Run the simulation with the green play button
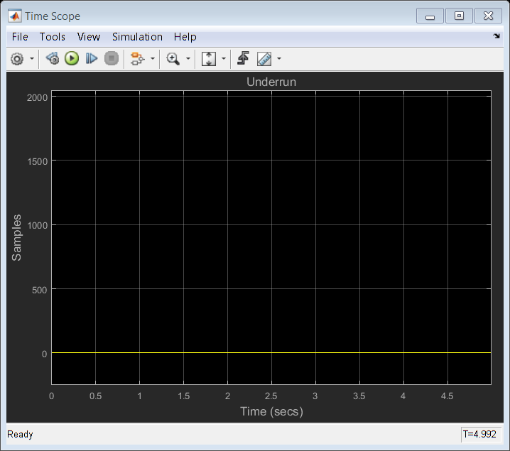Screen dimensions: 510x451 72,58
